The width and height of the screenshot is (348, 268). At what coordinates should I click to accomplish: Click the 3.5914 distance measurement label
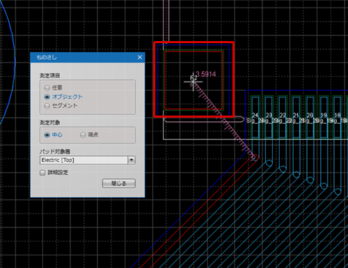coord(206,74)
